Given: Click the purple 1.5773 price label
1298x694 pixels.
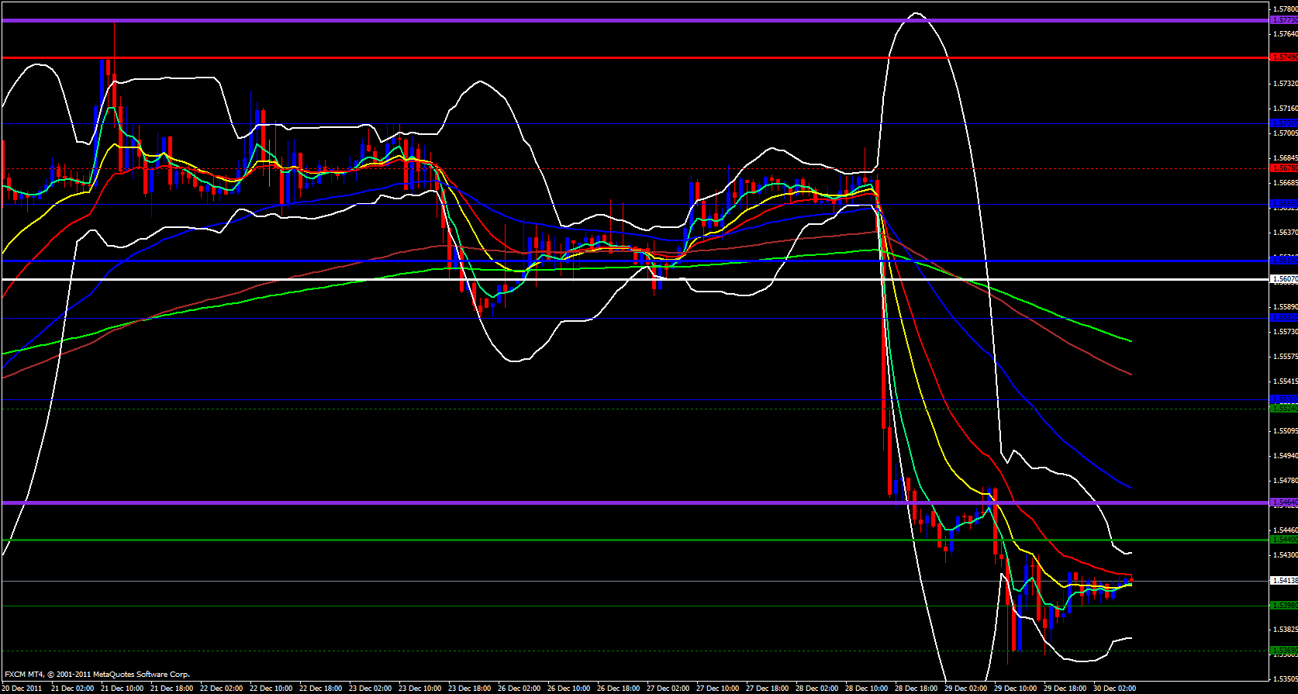Looking at the screenshot, I should click(x=1283, y=20).
